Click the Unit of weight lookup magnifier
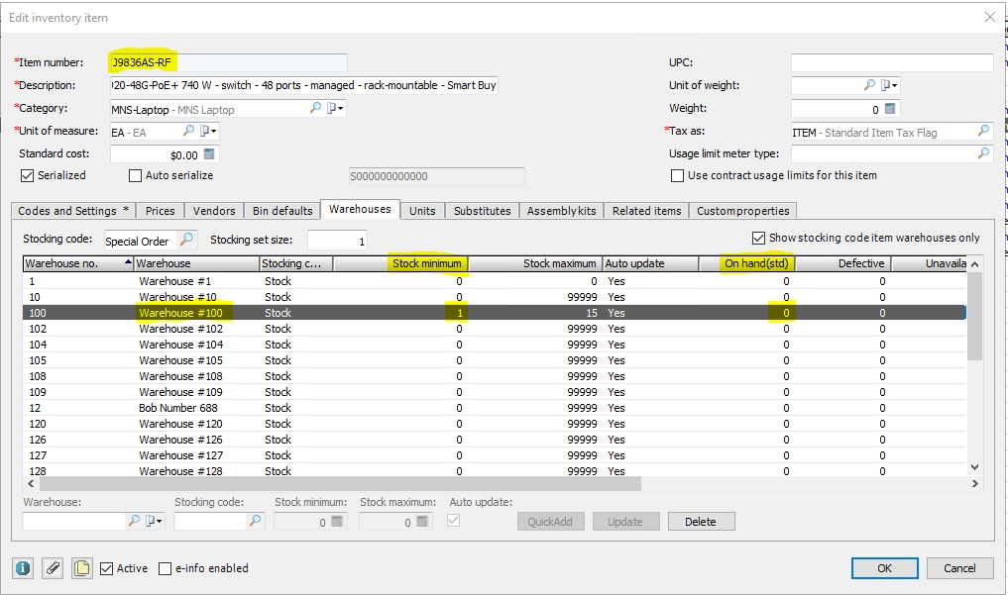 [869, 85]
